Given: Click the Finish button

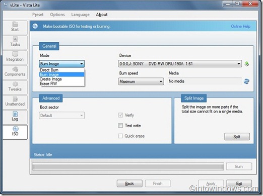Looking at the screenshot, I should (x=158, y=183).
